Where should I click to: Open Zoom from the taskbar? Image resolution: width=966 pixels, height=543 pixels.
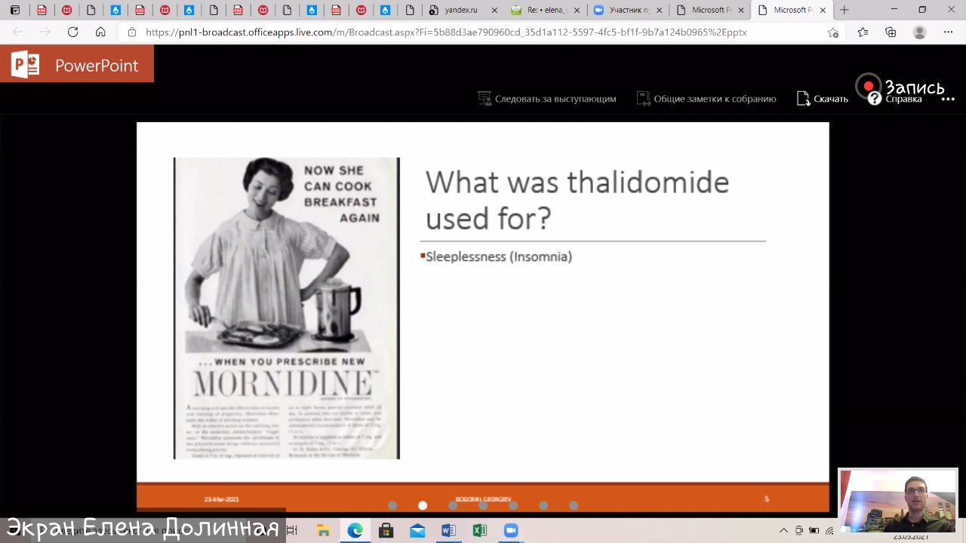tap(511, 531)
